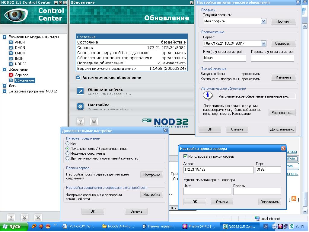Click the X icon at Control Center bottom
This screenshot has height=232, width=309.
click(x=38, y=217)
